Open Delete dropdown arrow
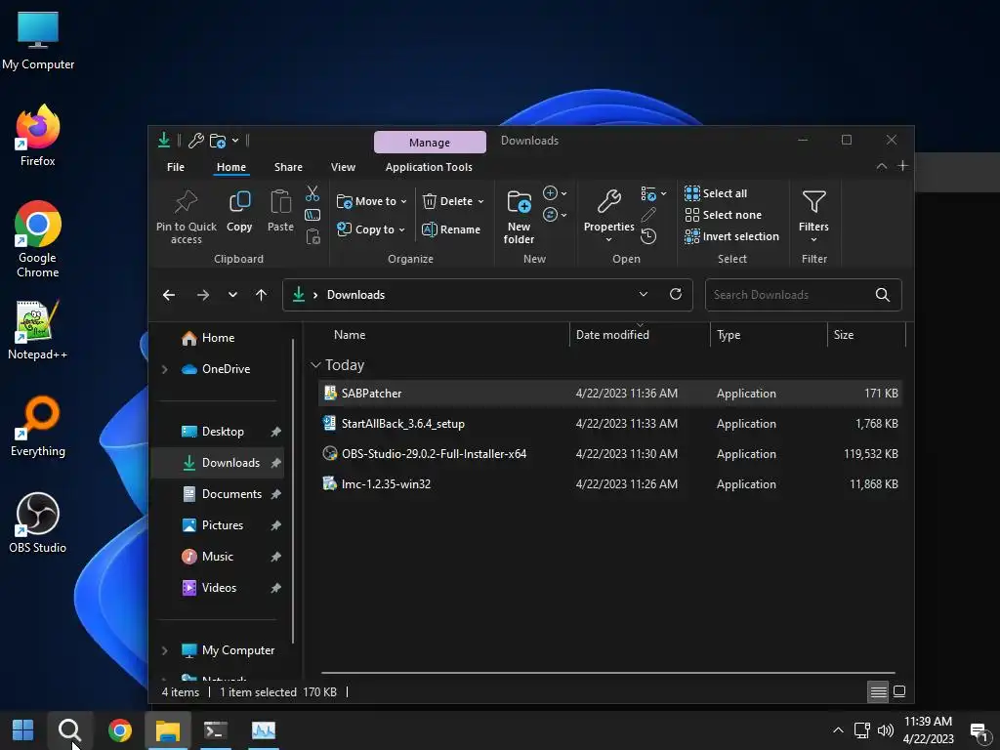Viewport: 1000px width, 750px height. coord(480,201)
